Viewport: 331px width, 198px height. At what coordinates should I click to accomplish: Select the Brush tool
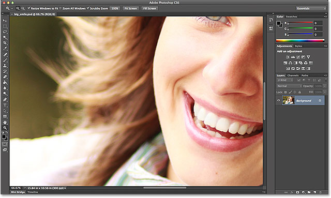pos(5,60)
